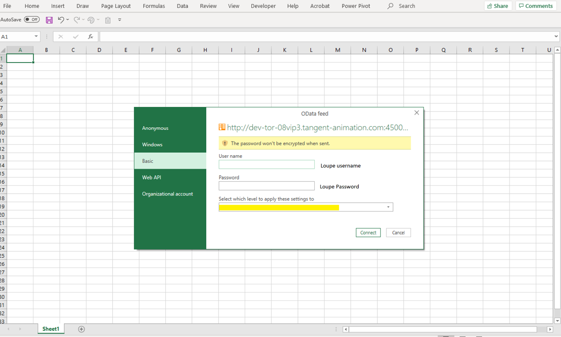Expand the Name Box dropdown
The image size is (561, 337).
point(36,37)
